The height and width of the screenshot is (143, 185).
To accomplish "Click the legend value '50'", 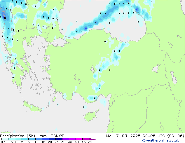I will (90, 142).
